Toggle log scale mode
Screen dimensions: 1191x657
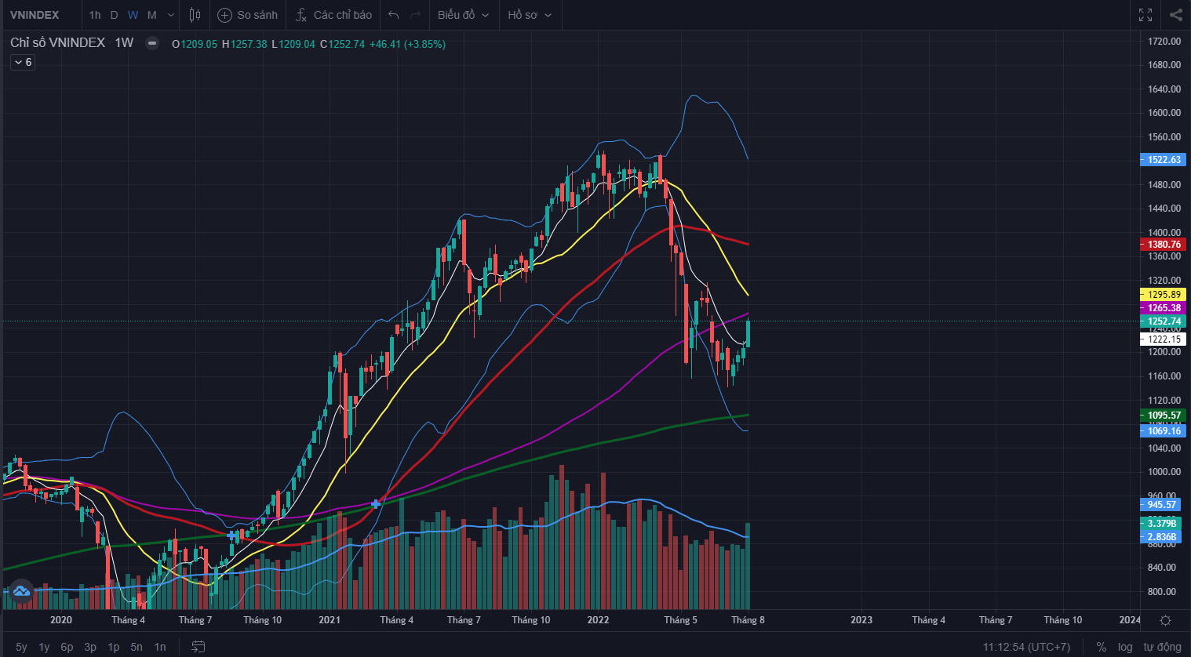pos(1125,647)
